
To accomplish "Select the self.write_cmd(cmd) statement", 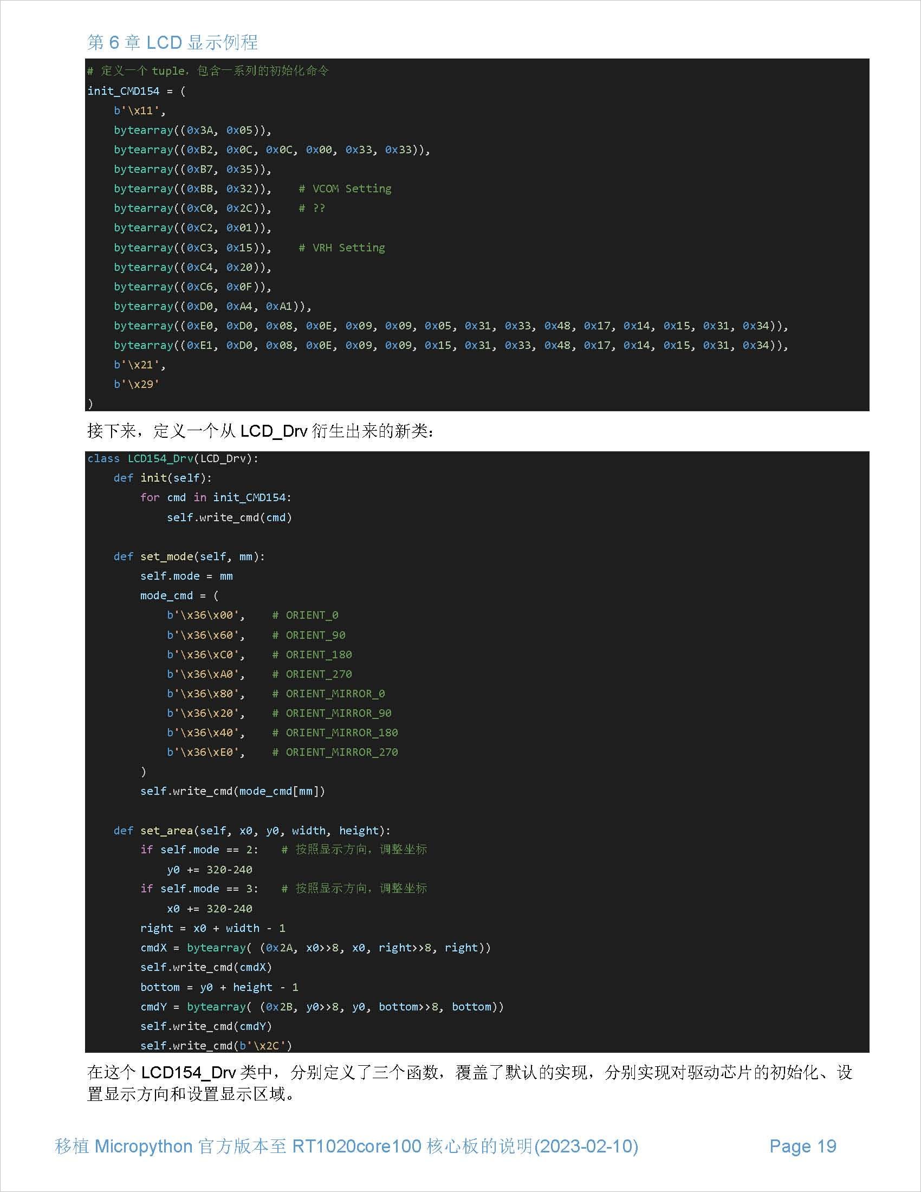I will coord(230,517).
